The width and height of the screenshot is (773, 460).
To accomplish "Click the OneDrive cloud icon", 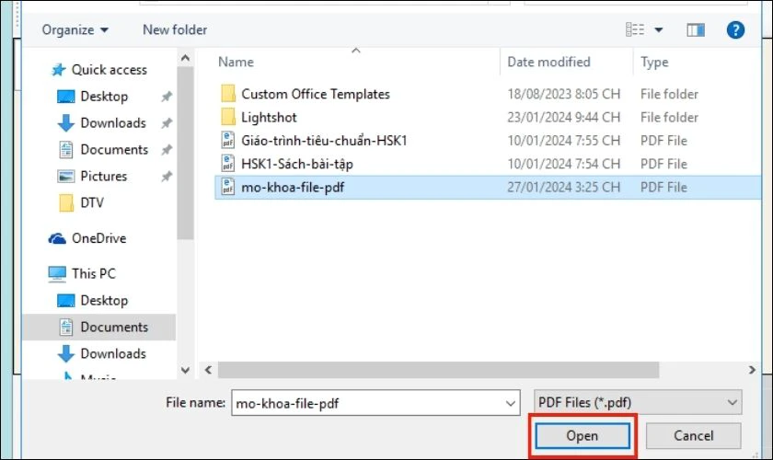I will [57, 239].
